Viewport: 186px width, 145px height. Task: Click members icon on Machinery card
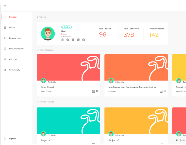coord(161,91)
